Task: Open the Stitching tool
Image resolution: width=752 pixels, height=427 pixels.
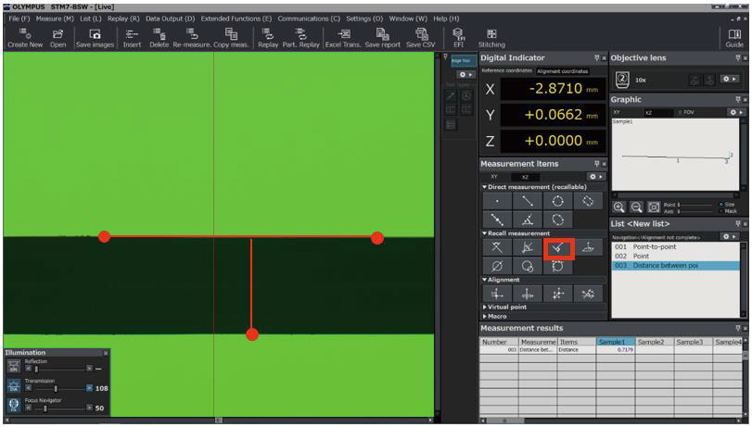Action: pyautogui.click(x=491, y=37)
